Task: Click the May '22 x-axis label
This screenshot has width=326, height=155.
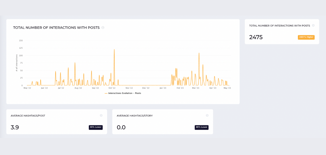Action: pos(27,88)
